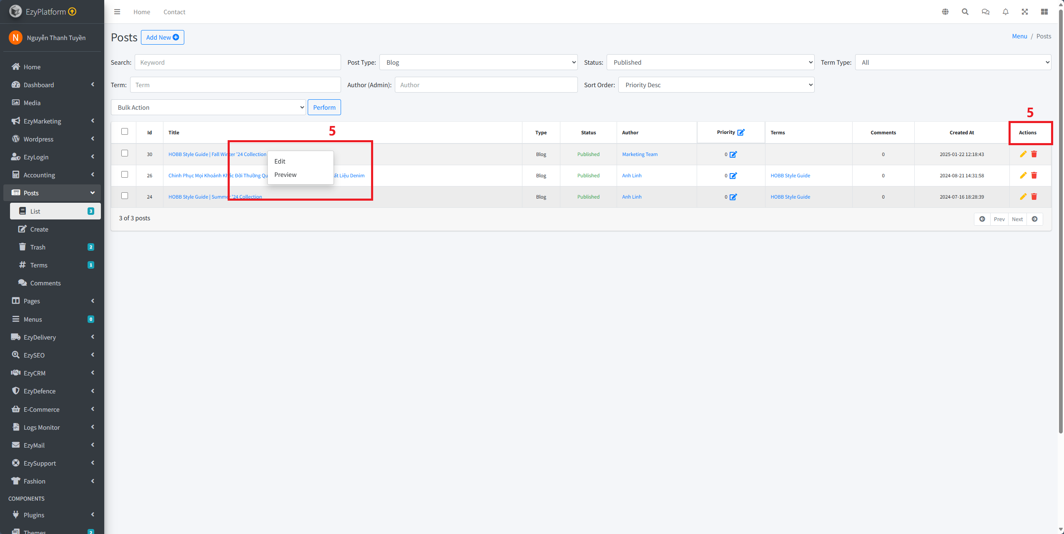Check the select-all checkbox in table header
1064x534 pixels.
(x=125, y=132)
